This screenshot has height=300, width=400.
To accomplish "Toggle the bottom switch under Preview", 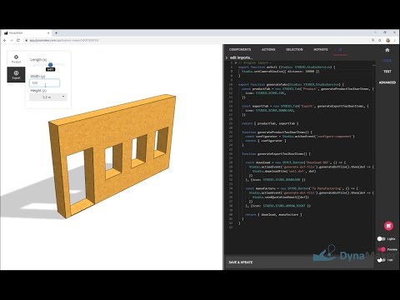I will [382, 260].
